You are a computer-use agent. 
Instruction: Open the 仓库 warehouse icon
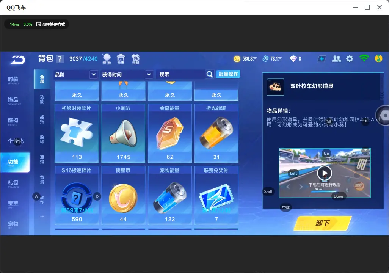pos(121,59)
